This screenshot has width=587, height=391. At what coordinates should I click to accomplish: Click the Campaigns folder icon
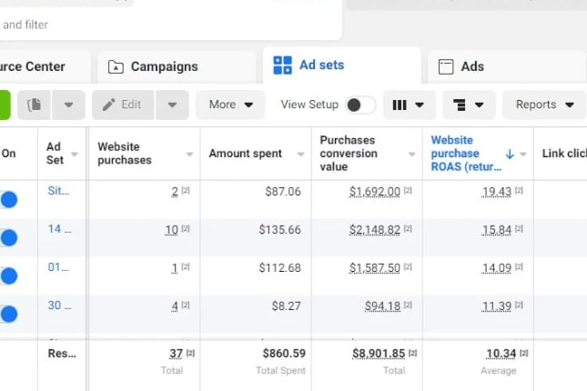[x=116, y=66]
